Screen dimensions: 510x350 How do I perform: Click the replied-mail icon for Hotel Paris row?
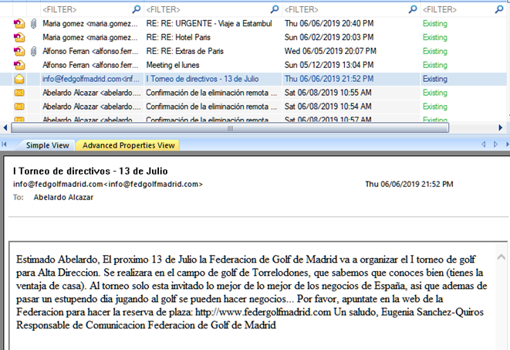19,37
